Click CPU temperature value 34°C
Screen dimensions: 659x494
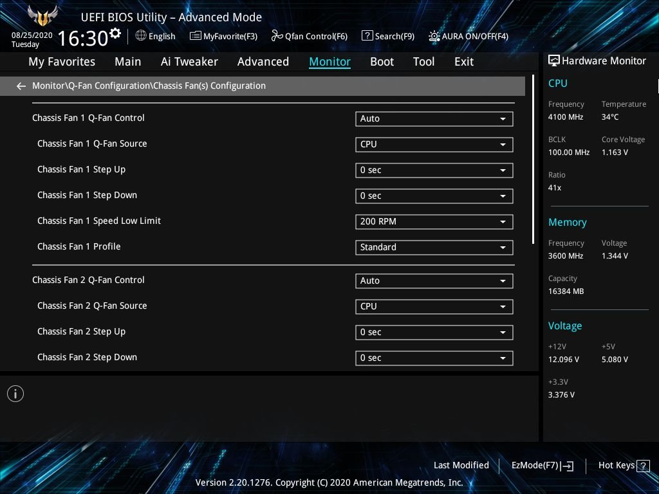(610, 117)
